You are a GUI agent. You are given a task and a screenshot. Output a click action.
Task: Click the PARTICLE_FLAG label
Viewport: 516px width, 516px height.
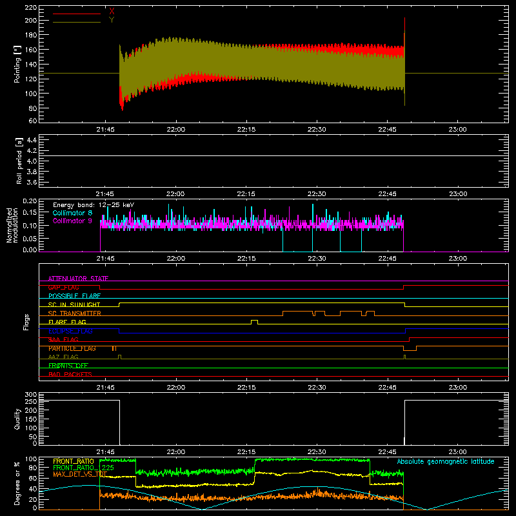click(72, 348)
